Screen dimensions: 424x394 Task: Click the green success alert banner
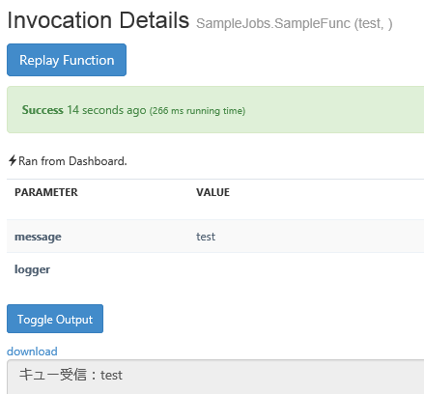pos(215,109)
